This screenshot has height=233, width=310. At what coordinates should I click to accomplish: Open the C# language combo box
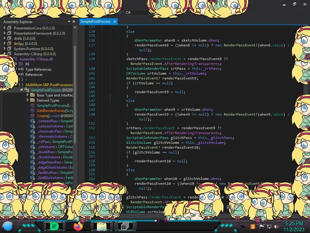click(x=137, y=12)
